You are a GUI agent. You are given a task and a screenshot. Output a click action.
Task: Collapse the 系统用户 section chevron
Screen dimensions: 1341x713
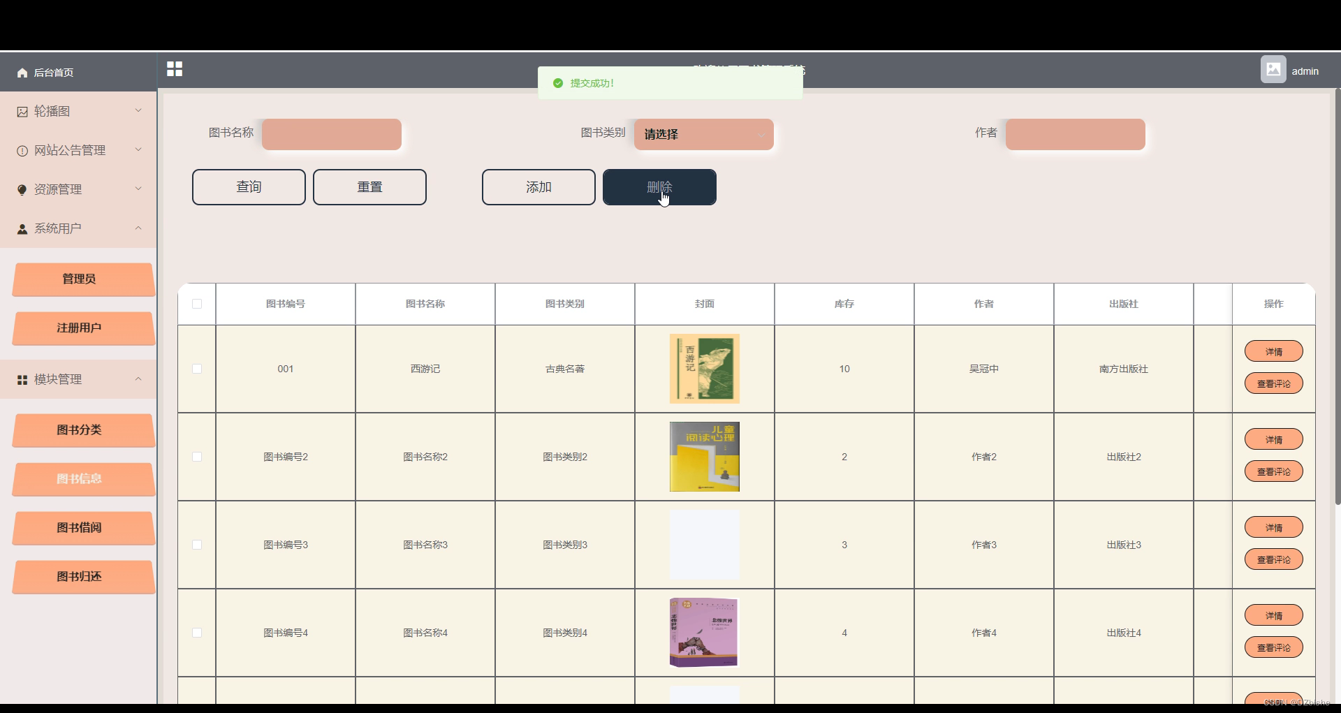coord(138,228)
